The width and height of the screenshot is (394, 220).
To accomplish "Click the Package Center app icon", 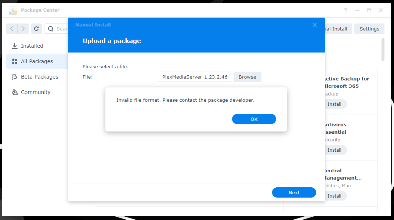I will click(13, 10).
